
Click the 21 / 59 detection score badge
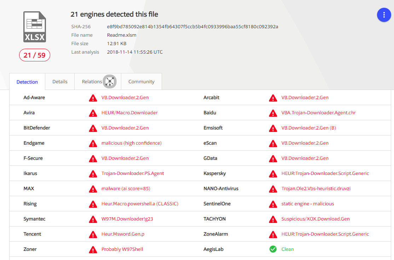point(34,55)
